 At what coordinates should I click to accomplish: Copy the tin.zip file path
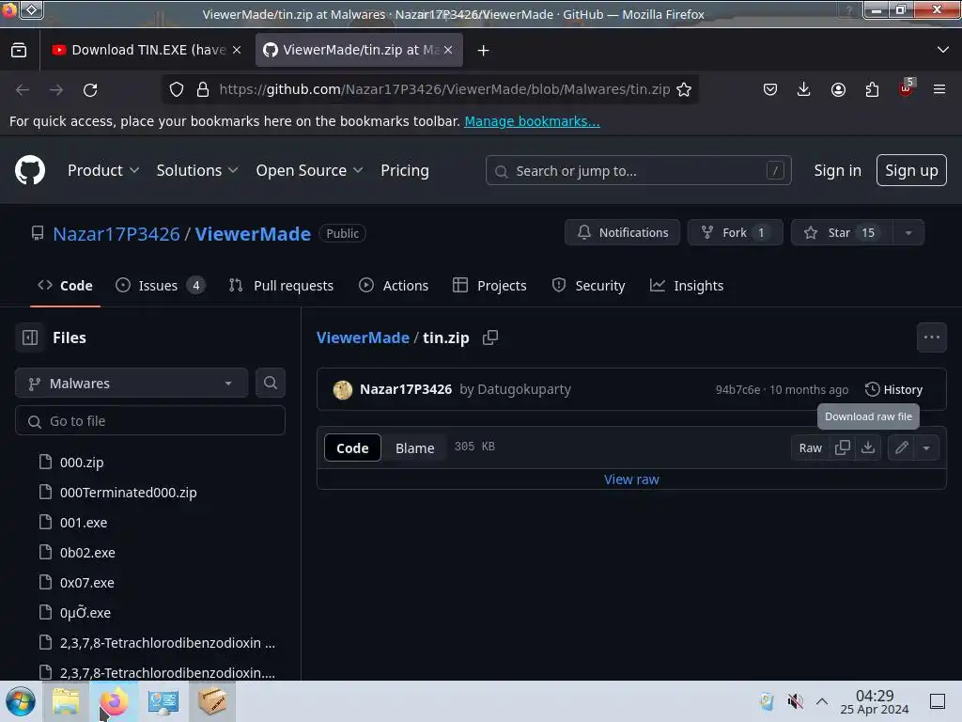pyautogui.click(x=490, y=337)
